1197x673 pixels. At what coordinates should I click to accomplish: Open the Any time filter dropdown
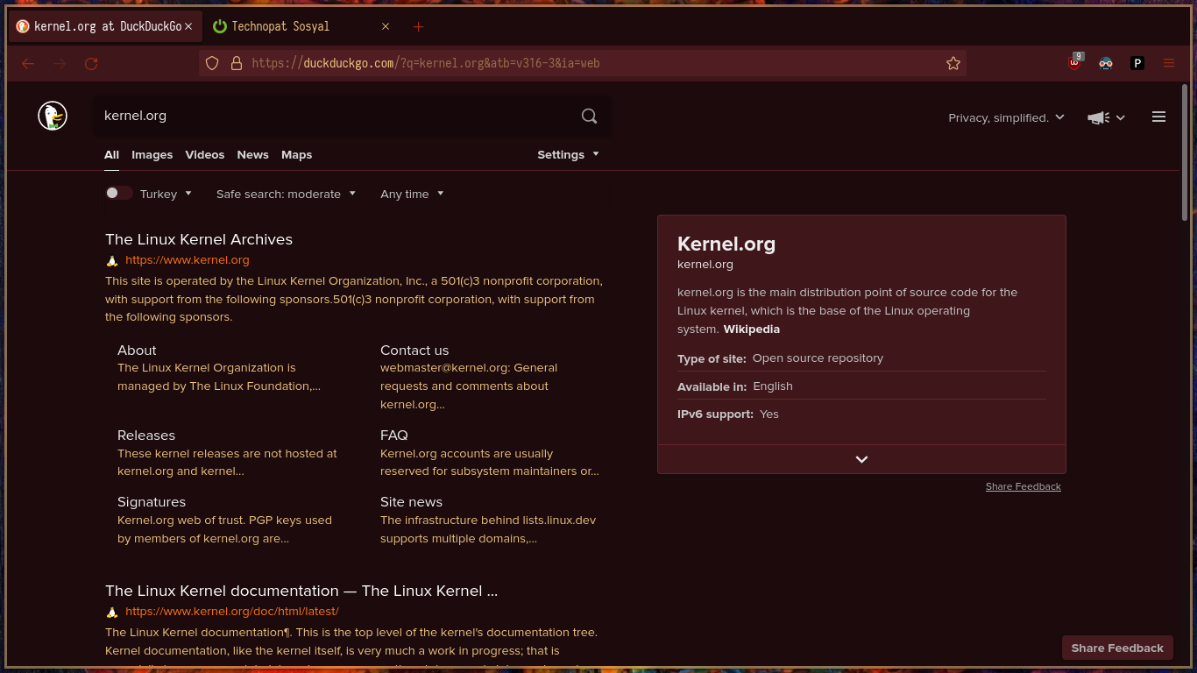412,194
